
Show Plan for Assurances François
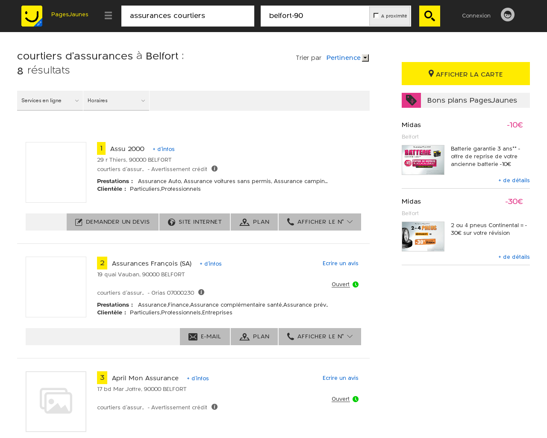click(254, 337)
